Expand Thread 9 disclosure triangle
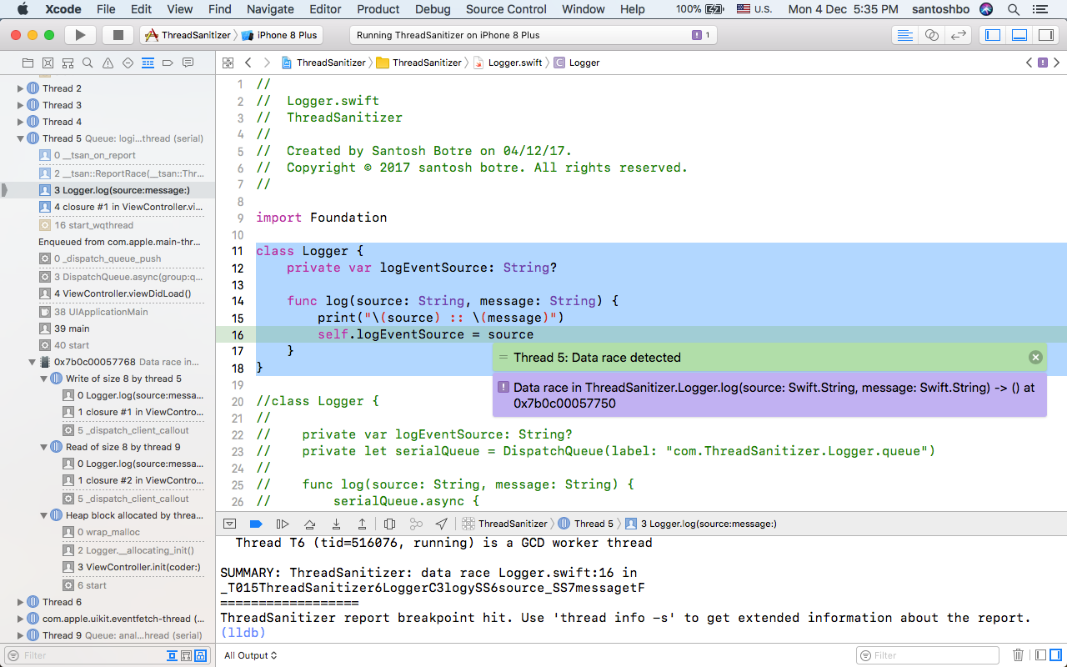Viewport: 1067px width, 667px height. click(21, 635)
